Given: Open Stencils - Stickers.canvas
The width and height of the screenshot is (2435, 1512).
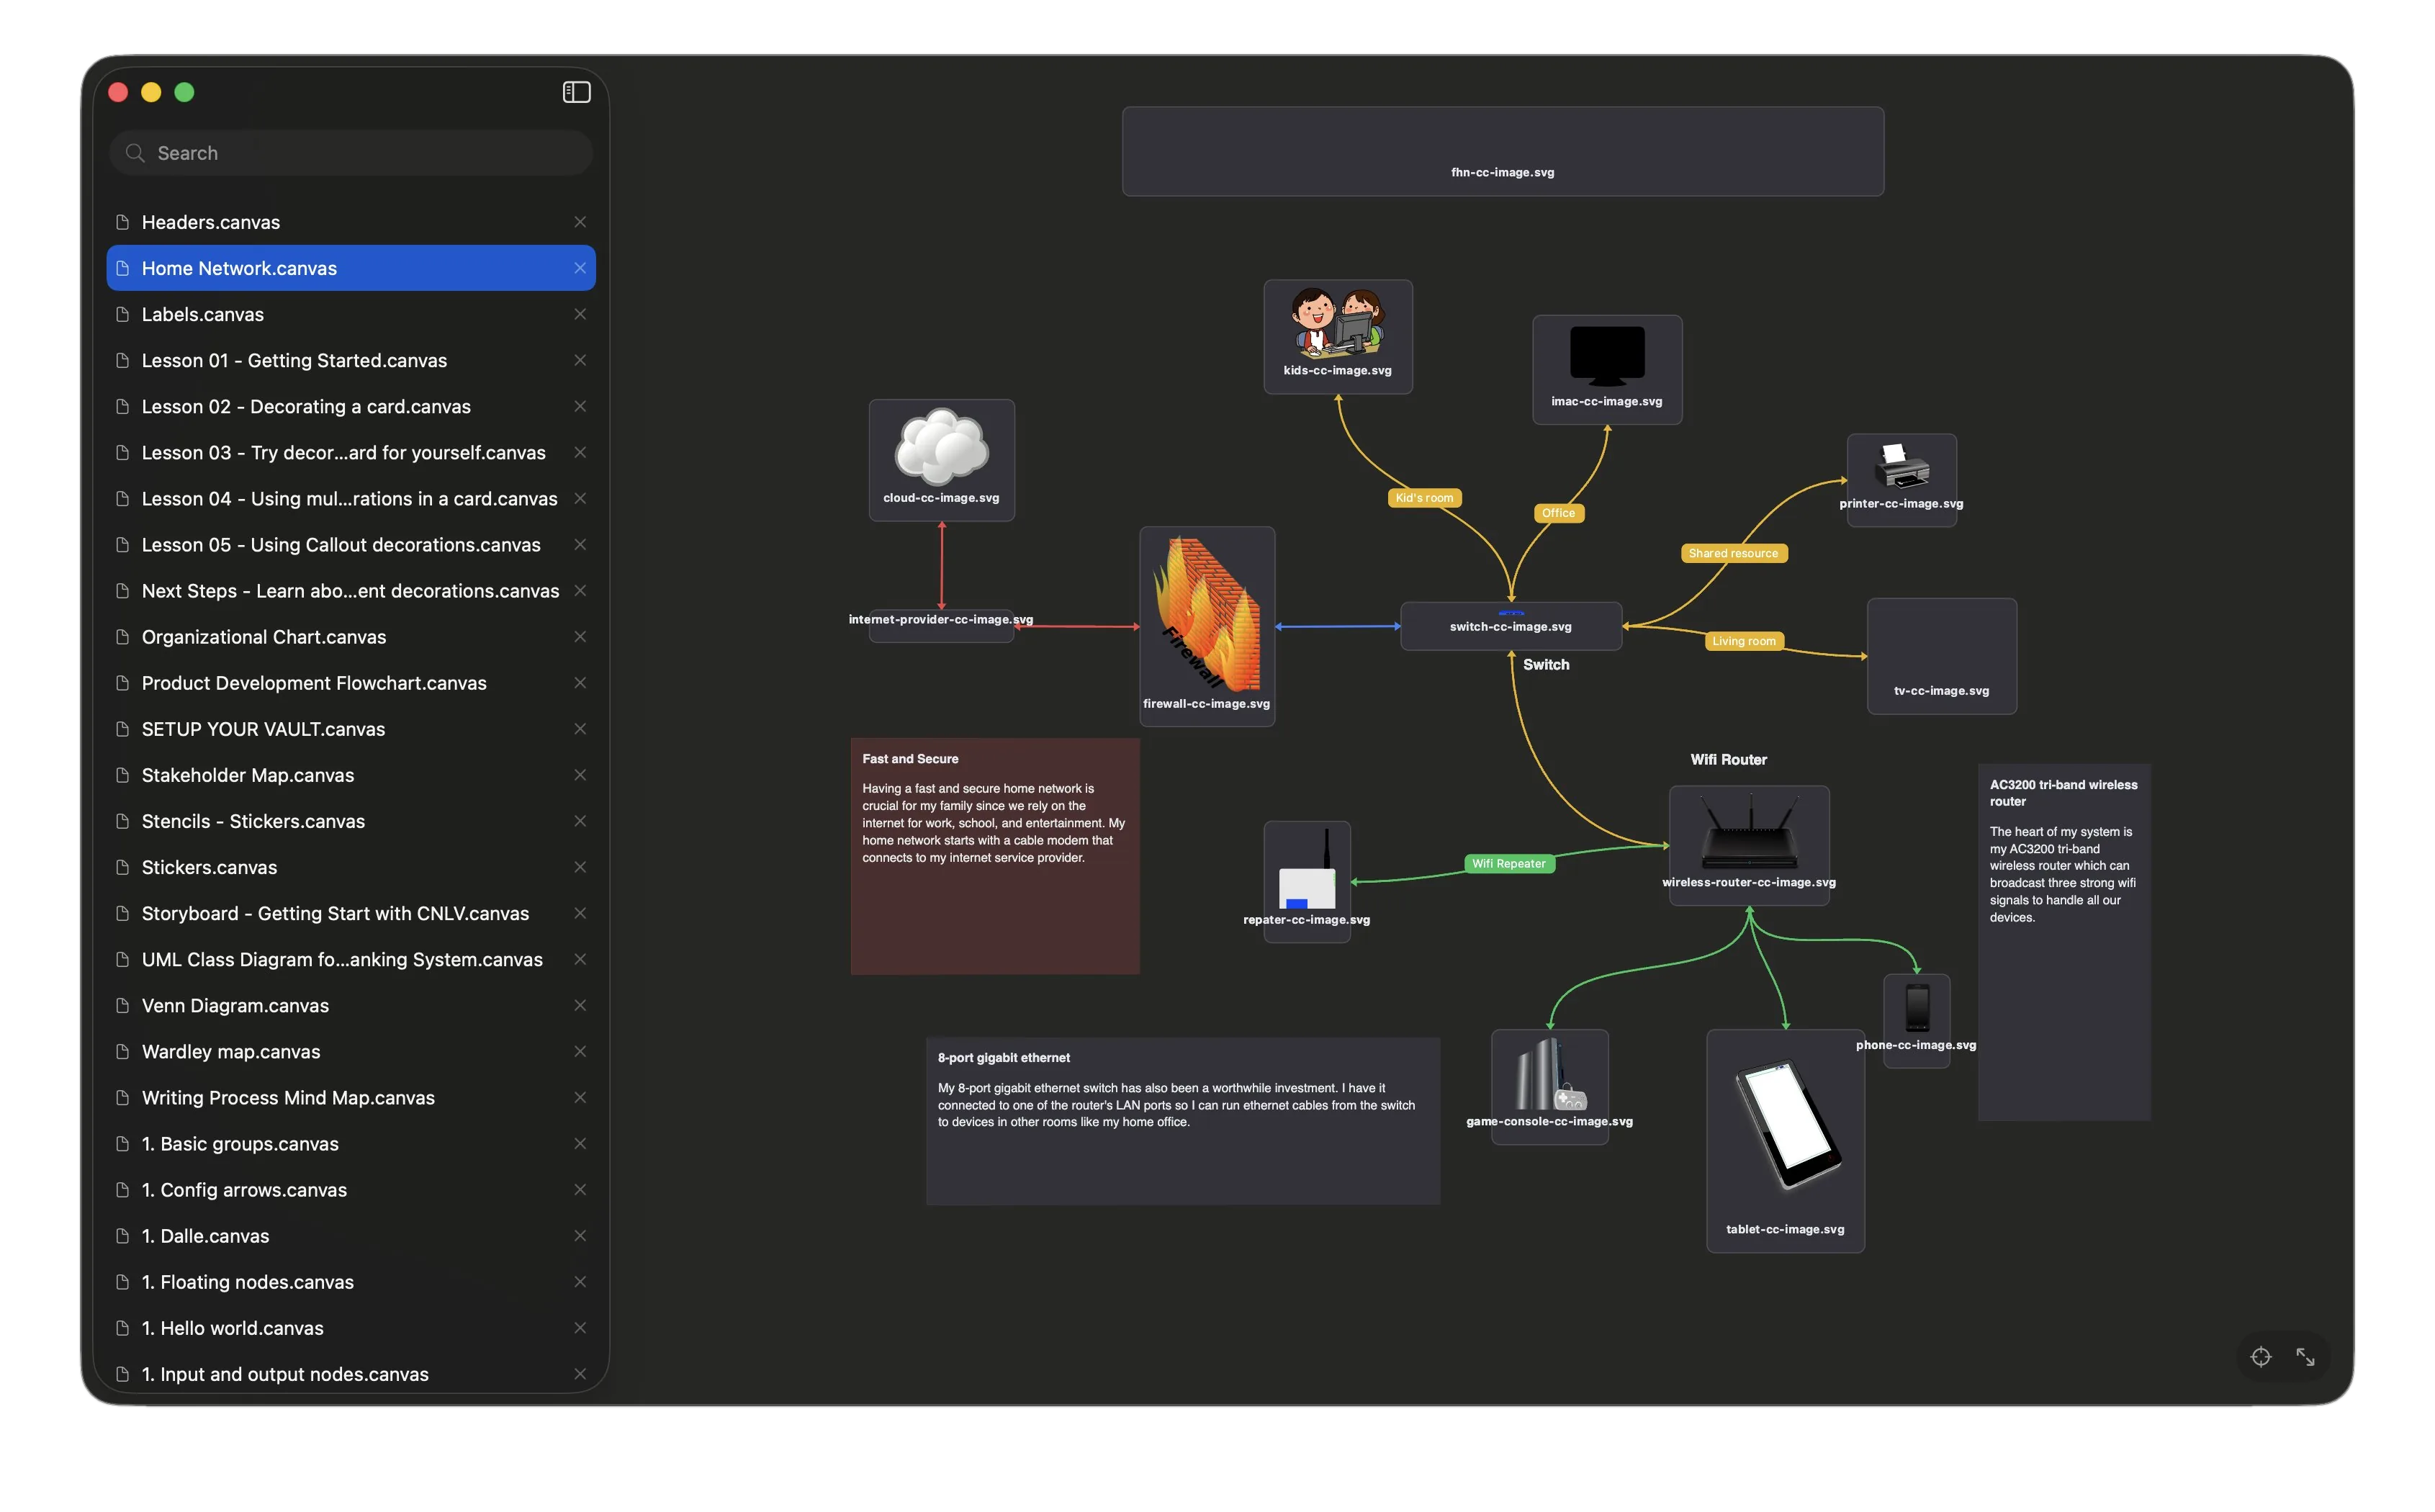Looking at the screenshot, I should pos(351,821).
